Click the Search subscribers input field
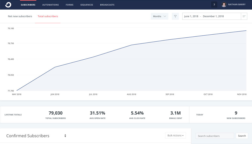The height and width of the screenshot is (144, 252). tap(215, 136)
